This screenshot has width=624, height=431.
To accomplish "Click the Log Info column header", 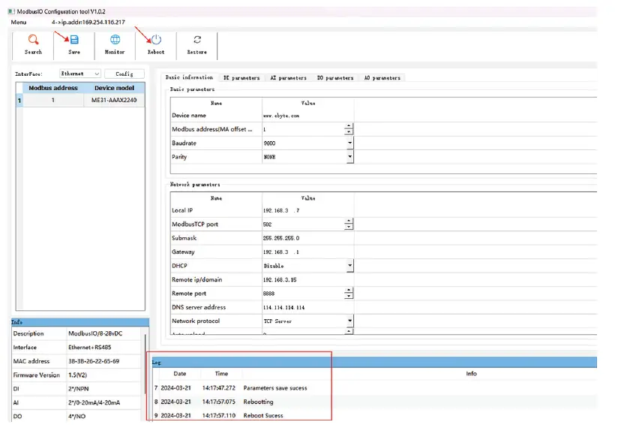I will [x=471, y=374].
